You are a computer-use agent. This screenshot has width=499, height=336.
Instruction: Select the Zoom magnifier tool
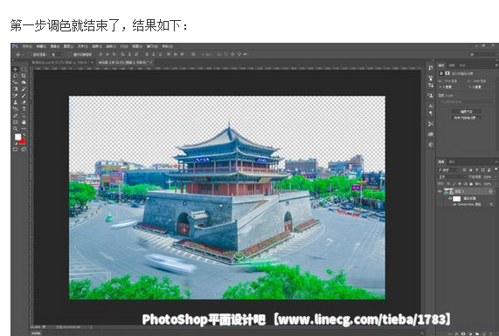click(15, 129)
